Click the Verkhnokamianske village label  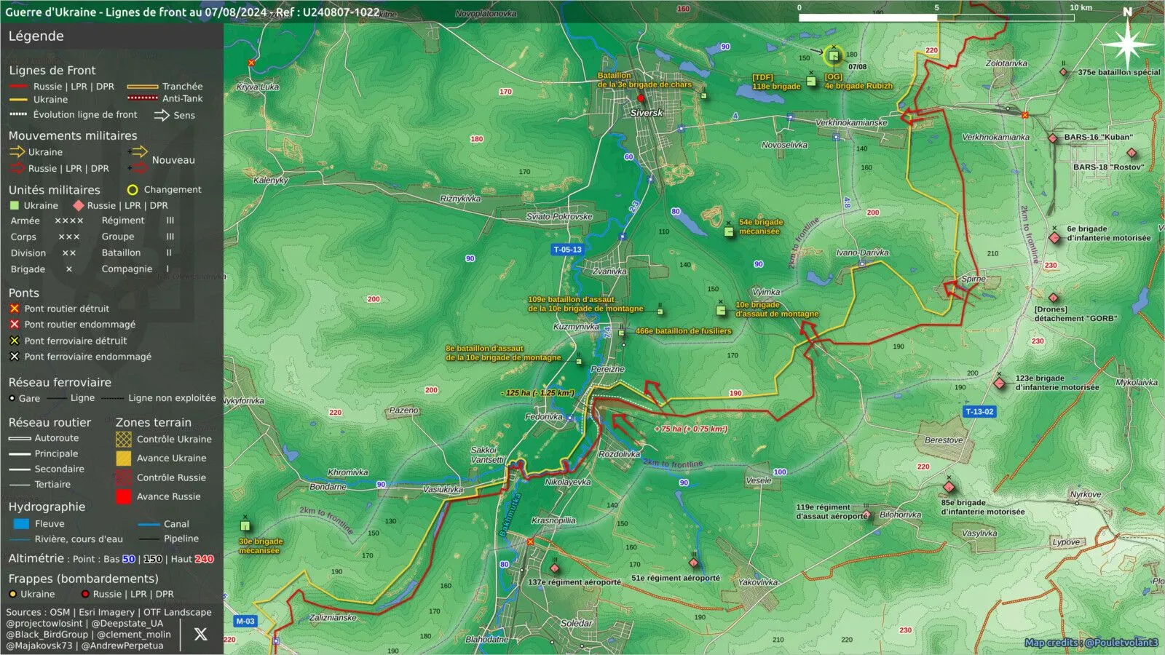click(x=851, y=122)
